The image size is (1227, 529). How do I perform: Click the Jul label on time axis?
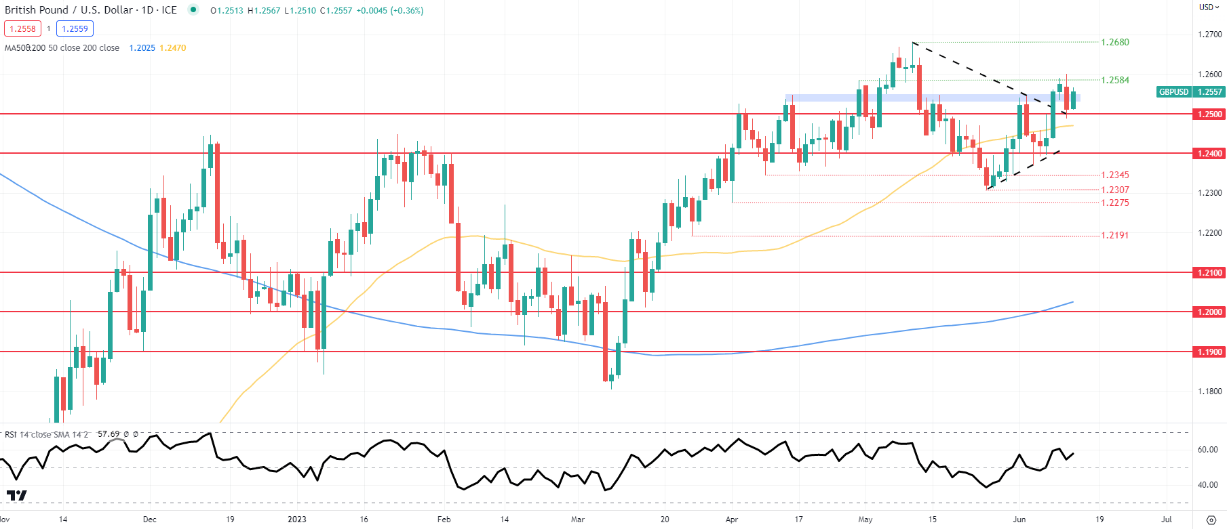[1167, 520]
